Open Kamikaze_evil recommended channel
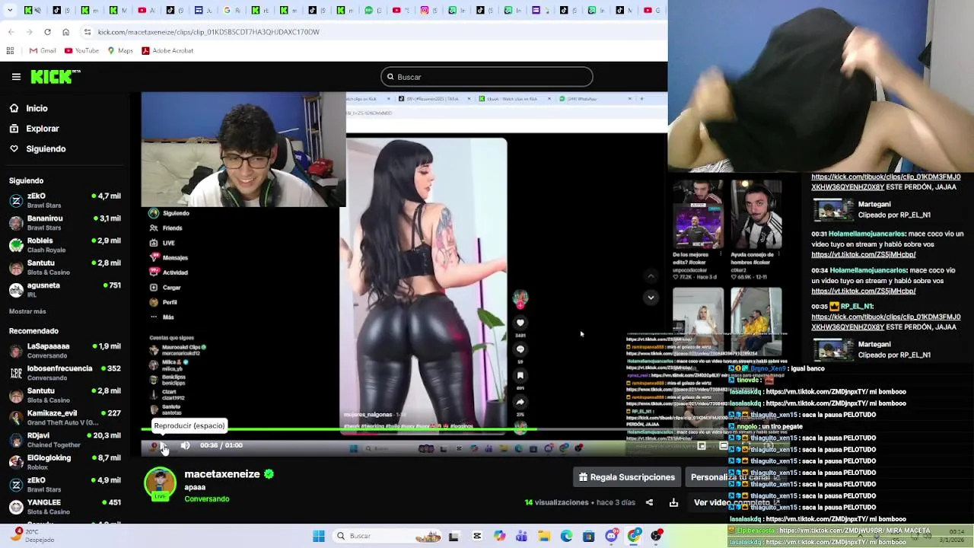The width and height of the screenshot is (974, 548). [65, 417]
